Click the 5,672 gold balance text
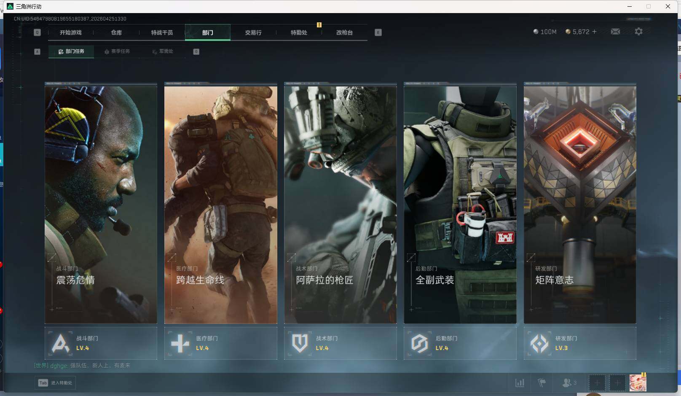 coord(581,32)
